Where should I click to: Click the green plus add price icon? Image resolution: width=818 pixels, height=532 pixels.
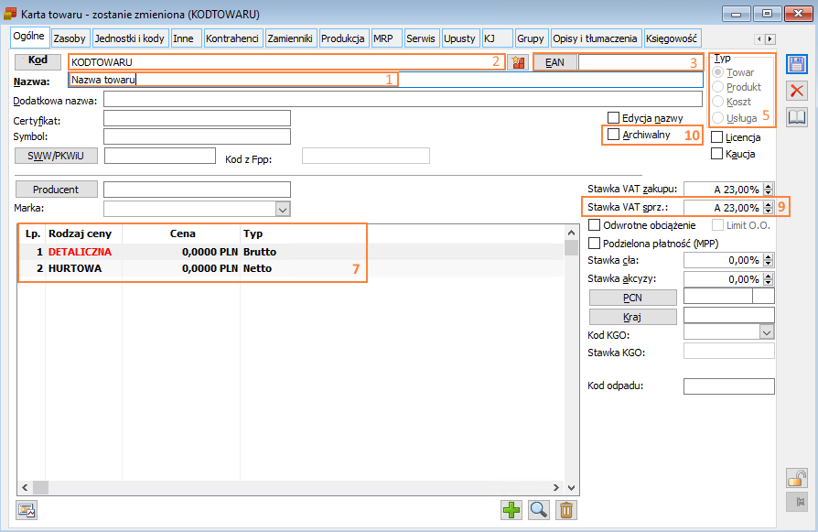pos(511,510)
